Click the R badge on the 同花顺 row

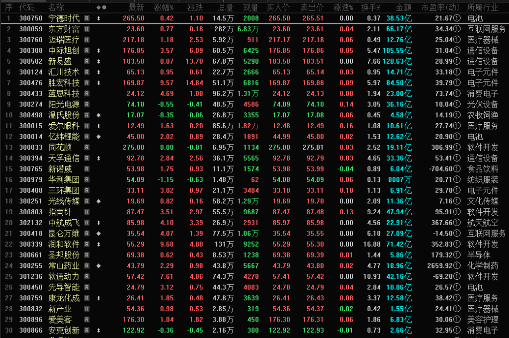(x=86, y=148)
